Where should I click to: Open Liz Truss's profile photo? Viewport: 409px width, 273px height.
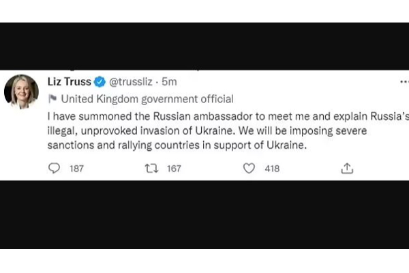click(22, 91)
